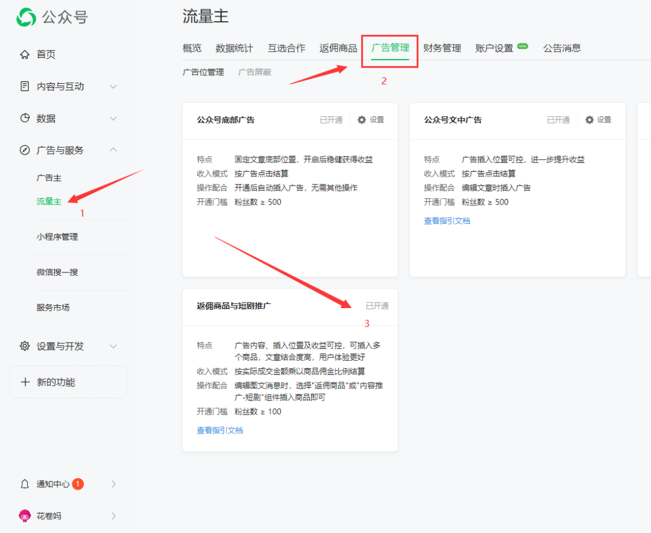Expand the 设置与开发 menu chevron
Image resolution: width=651 pixels, height=533 pixels.
click(113, 346)
